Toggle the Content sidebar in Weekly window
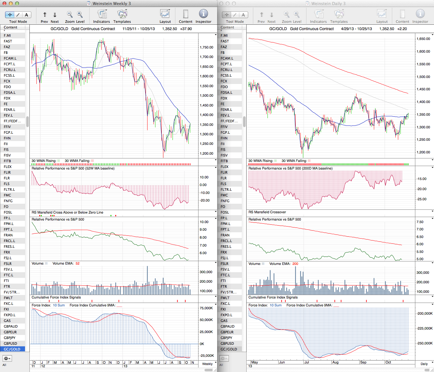Screen dimensions: 434x372 tap(186, 15)
